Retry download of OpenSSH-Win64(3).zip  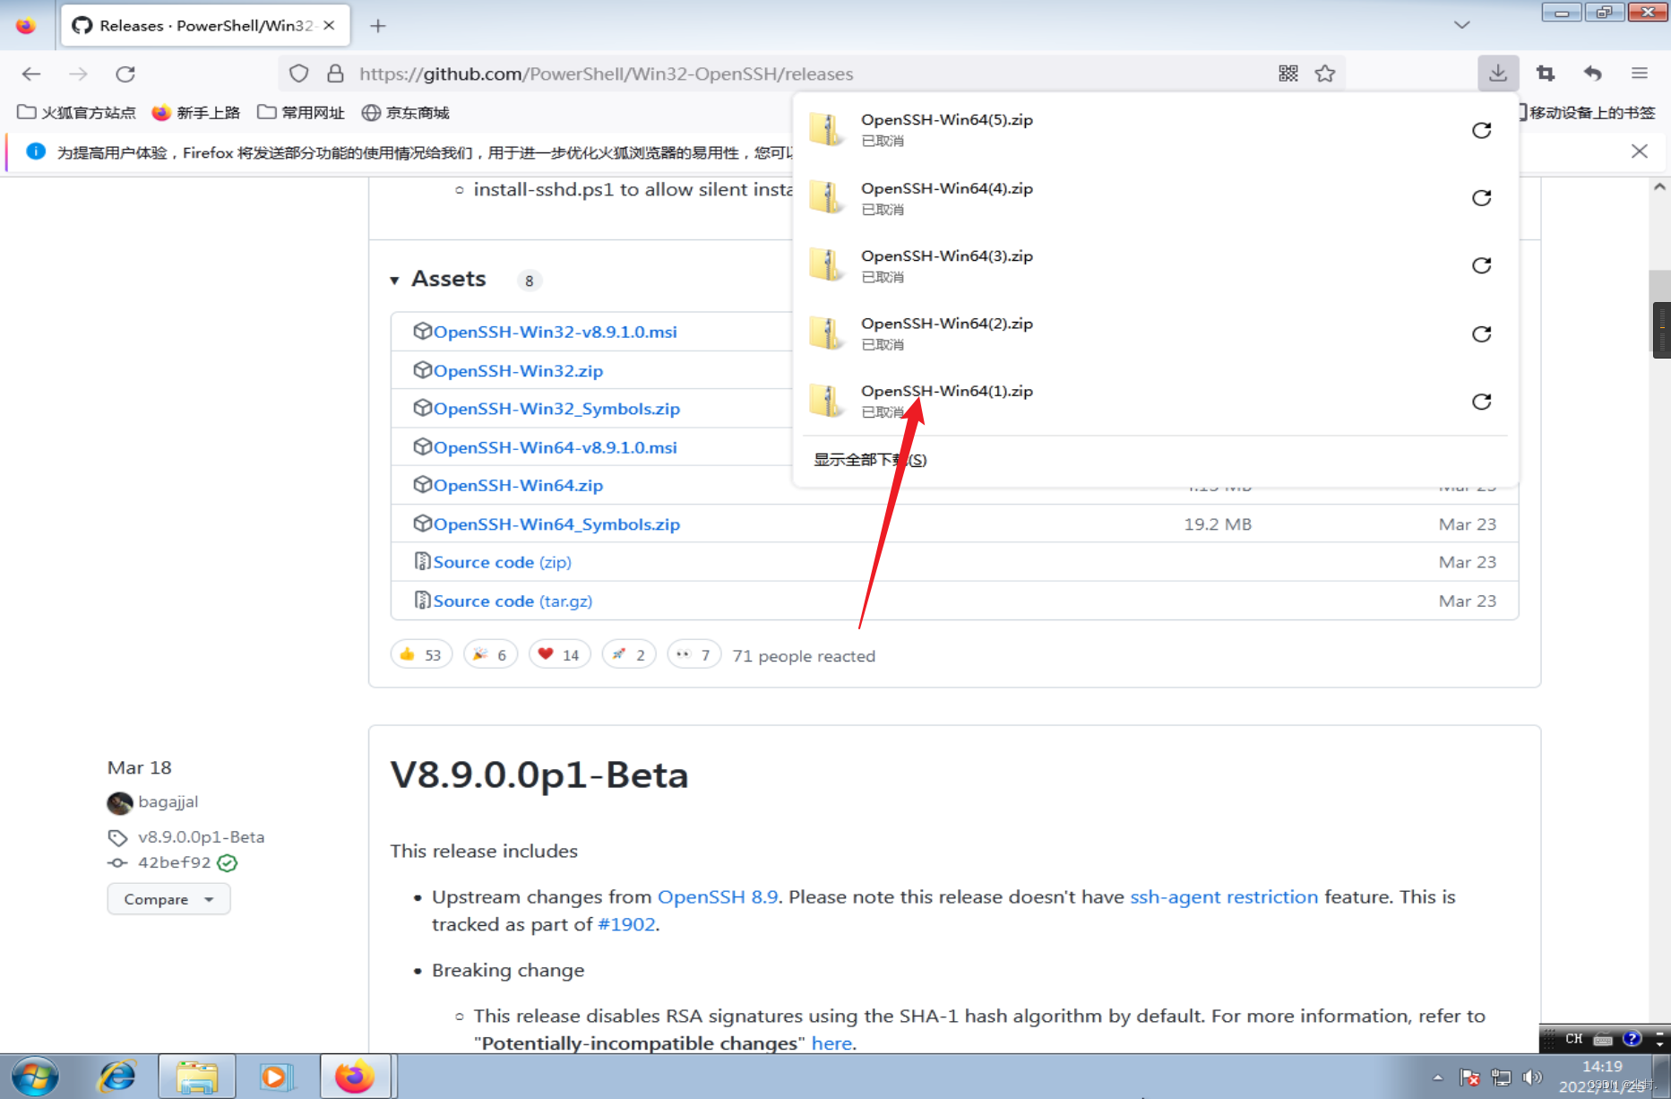(x=1482, y=265)
